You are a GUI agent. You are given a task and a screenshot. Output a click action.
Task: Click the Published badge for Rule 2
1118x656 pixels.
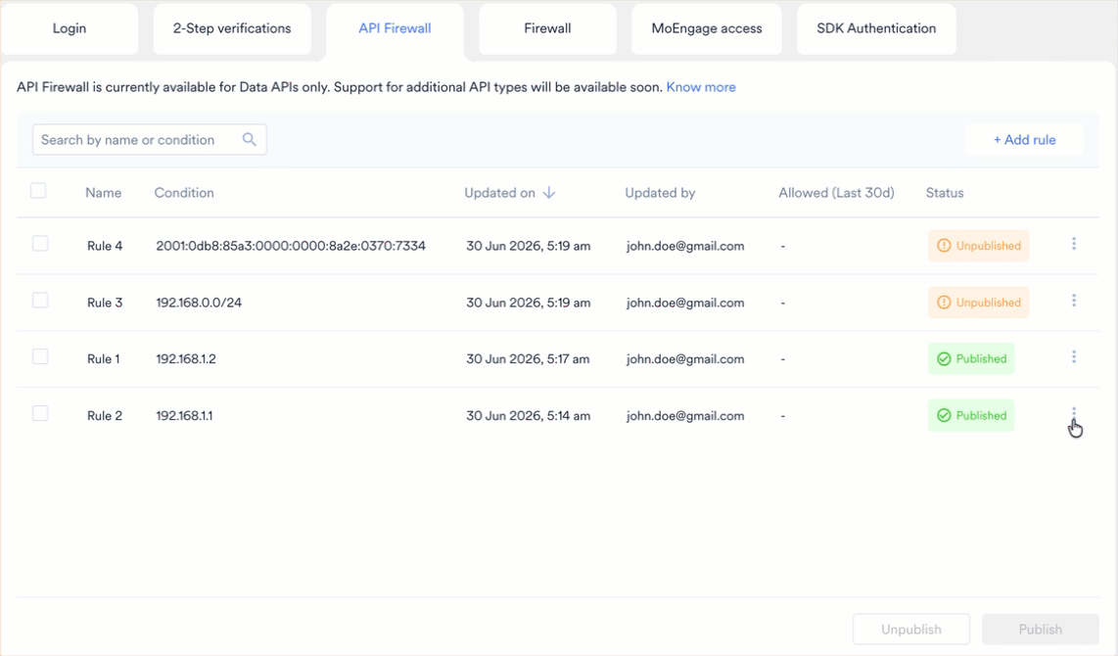[971, 415]
